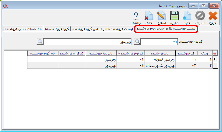Switch to مشخصات اصلی فروشنده tab
This screenshot has height=132, width=222.
(x=23, y=29)
